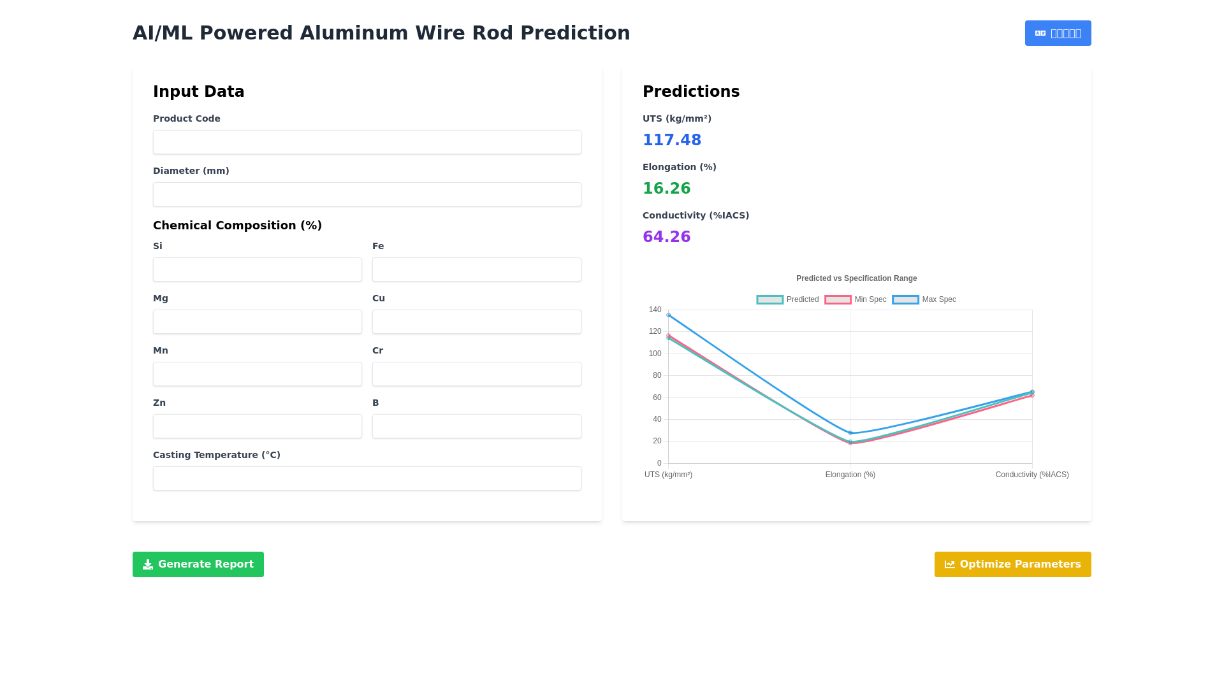Select the Cu composition field
The width and height of the screenshot is (1224, 688).
coord(477,322)
